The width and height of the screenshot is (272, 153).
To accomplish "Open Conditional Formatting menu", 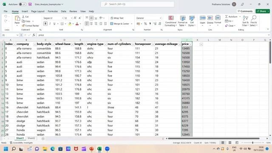I will coord(171,21).
